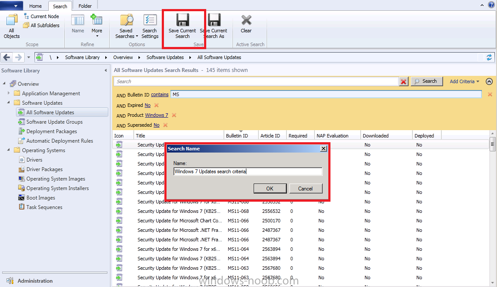Clear the search box with red X
Image resolution: width=497 pixels, height=287 pixels.
click(403, 82)
